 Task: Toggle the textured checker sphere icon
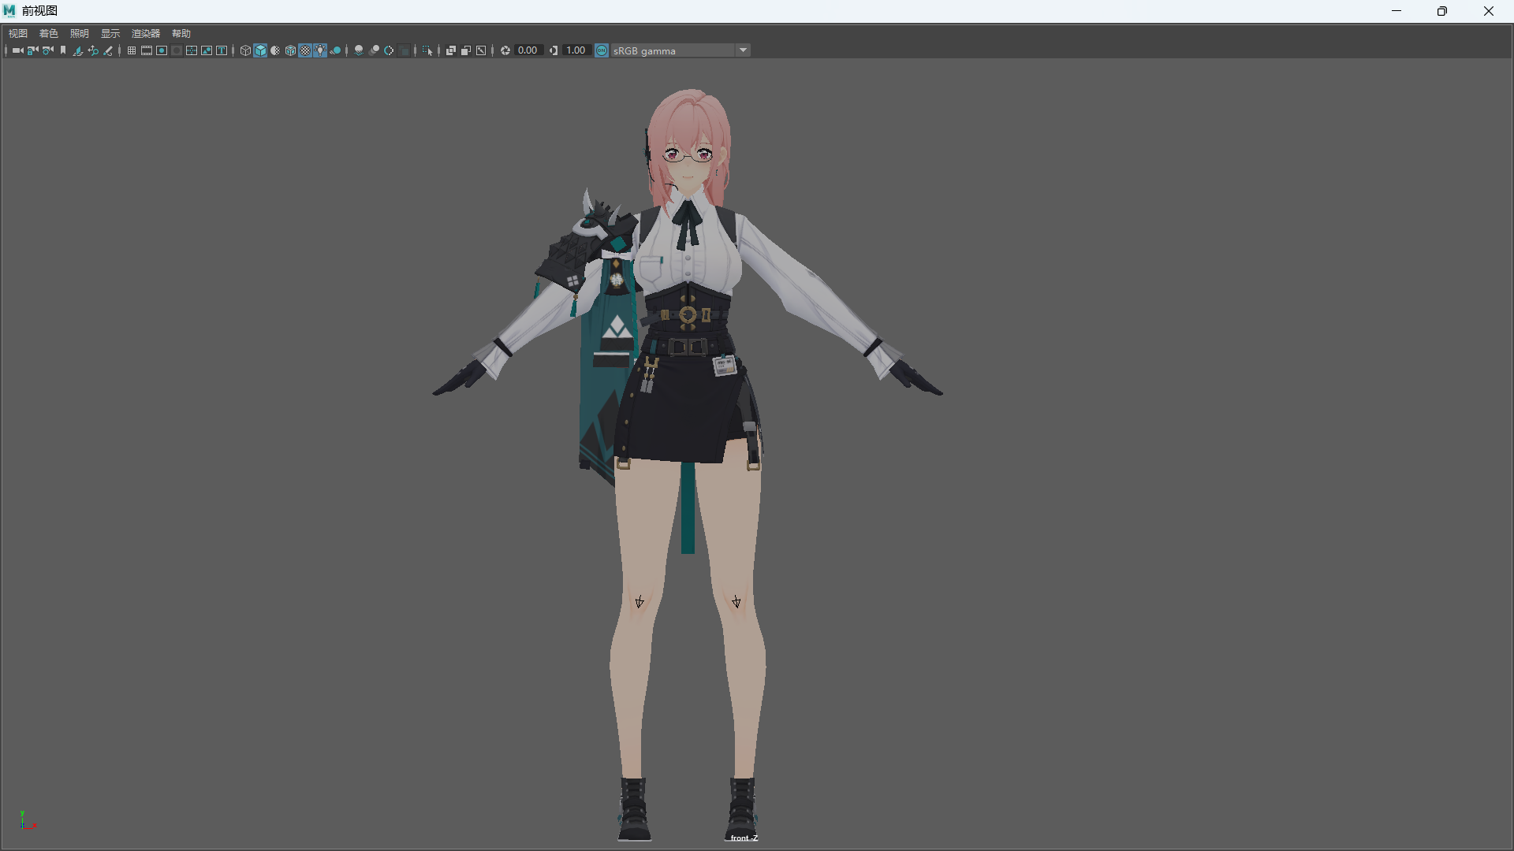[305, 50]
